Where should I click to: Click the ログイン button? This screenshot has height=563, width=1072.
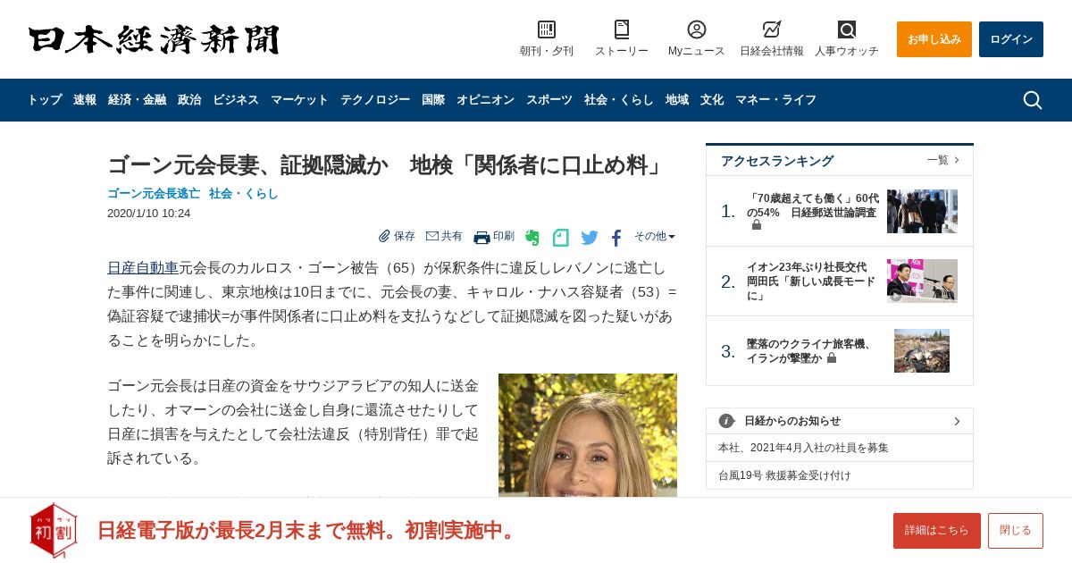[x=1011, y=39]
